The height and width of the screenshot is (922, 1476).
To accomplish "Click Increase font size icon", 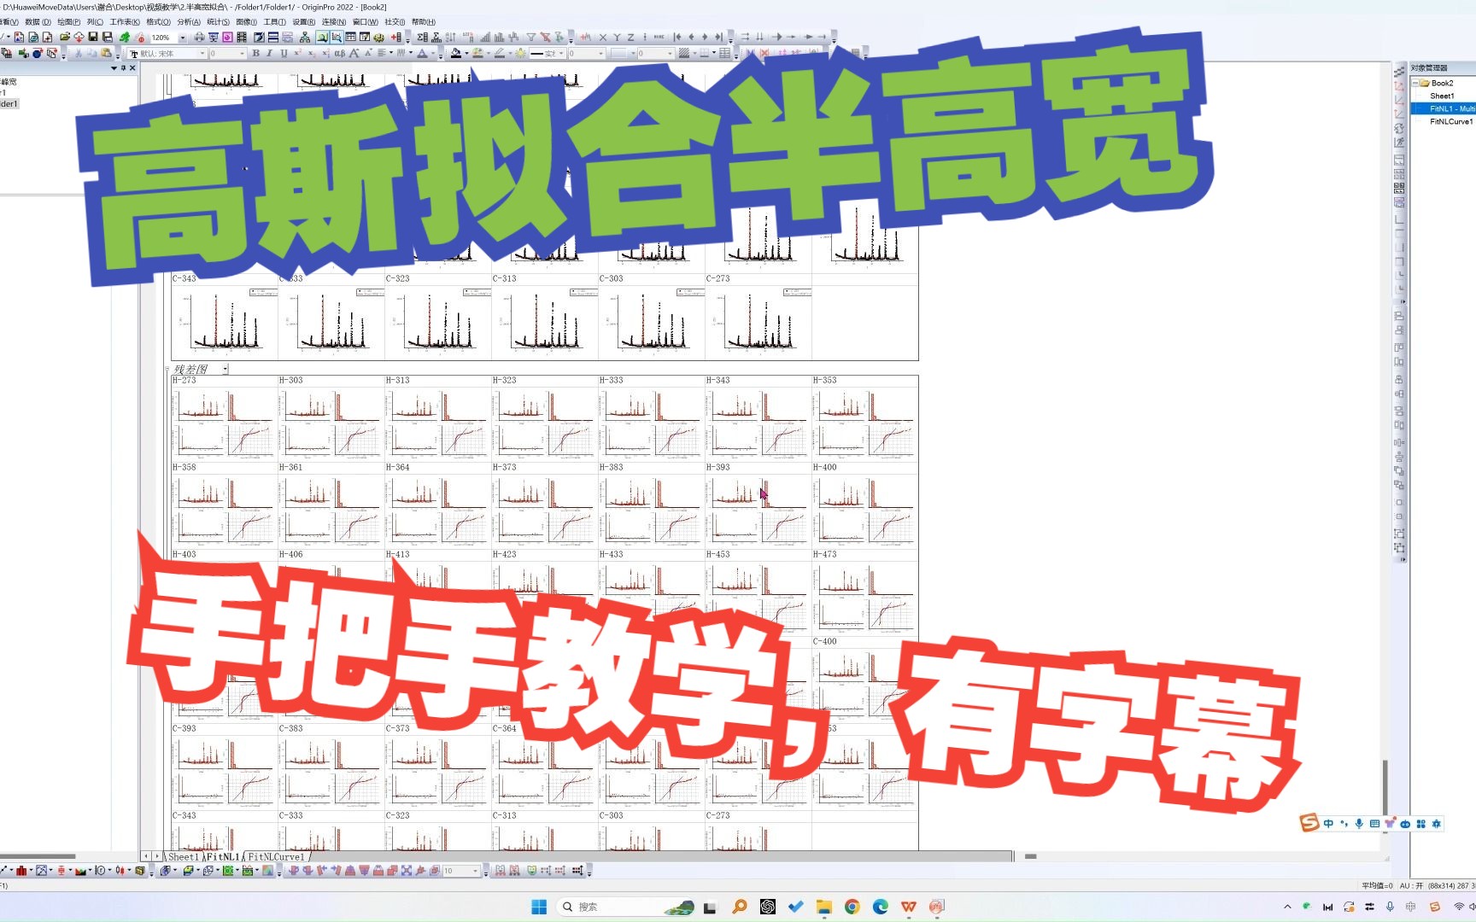I will pos(354,53).
